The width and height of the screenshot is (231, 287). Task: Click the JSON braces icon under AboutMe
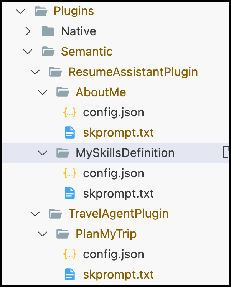click(x=70, y=112)
